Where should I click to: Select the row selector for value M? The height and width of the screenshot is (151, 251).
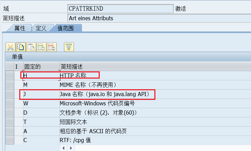[10, 85]
